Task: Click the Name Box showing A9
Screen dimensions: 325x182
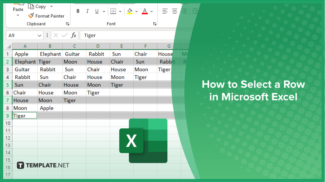Action: (x=21, y=36)
